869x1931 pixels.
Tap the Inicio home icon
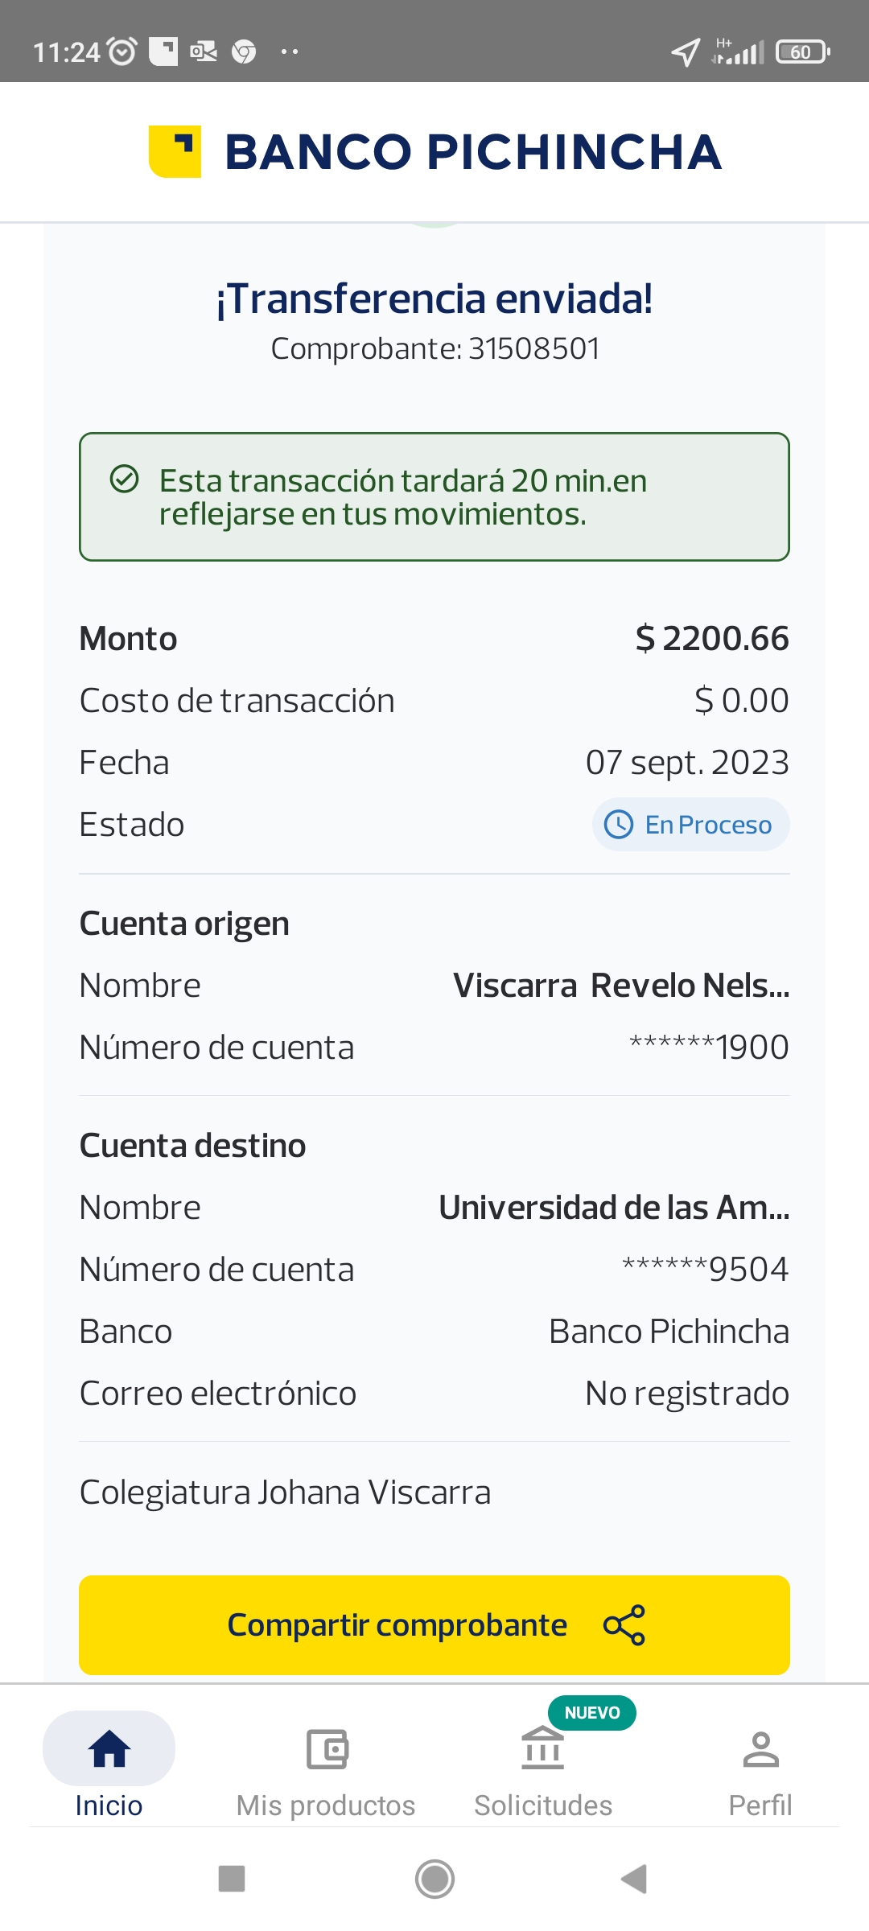(109, 1749)
